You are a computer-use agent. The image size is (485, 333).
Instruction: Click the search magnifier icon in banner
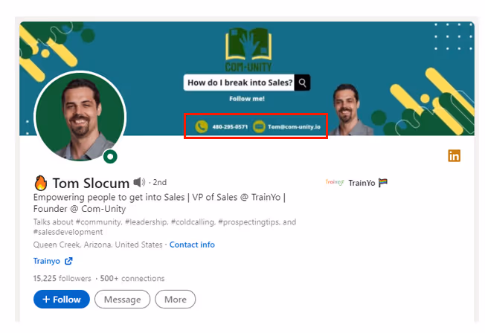302,83
